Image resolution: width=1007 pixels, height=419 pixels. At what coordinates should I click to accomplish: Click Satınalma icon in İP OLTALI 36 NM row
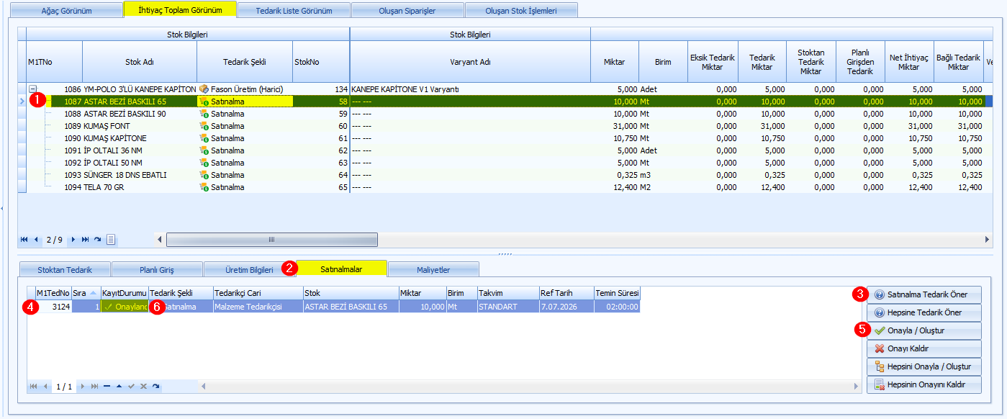click(x=204, y=150)
